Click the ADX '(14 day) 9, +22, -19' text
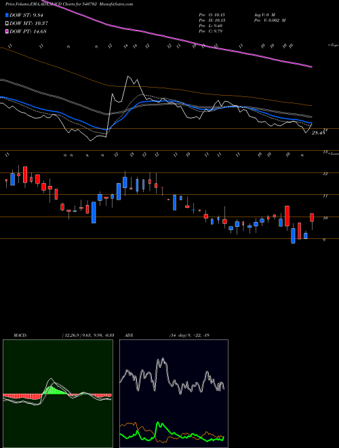Image resolution: width=339 pixels, height=448 pixels. (191, 335)
